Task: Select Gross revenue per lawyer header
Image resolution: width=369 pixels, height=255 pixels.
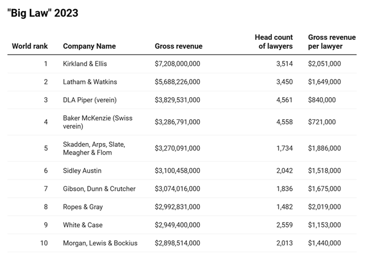Action: (332, 41)
